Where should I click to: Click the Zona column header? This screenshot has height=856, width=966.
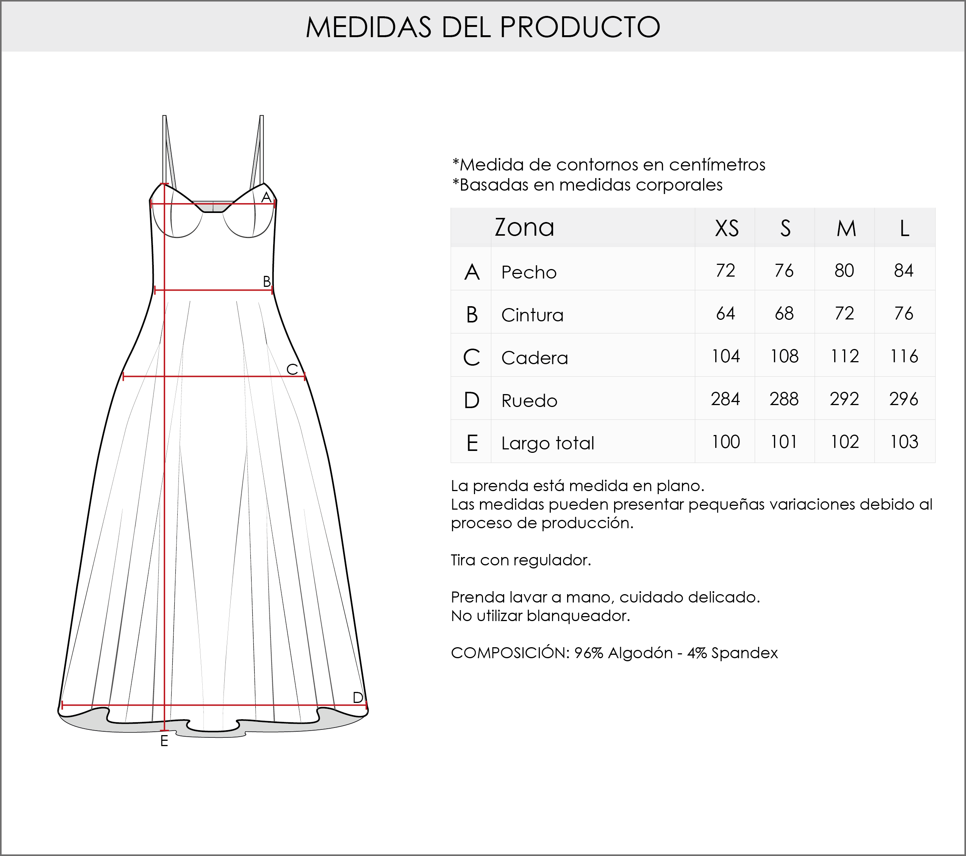(524, 227)
